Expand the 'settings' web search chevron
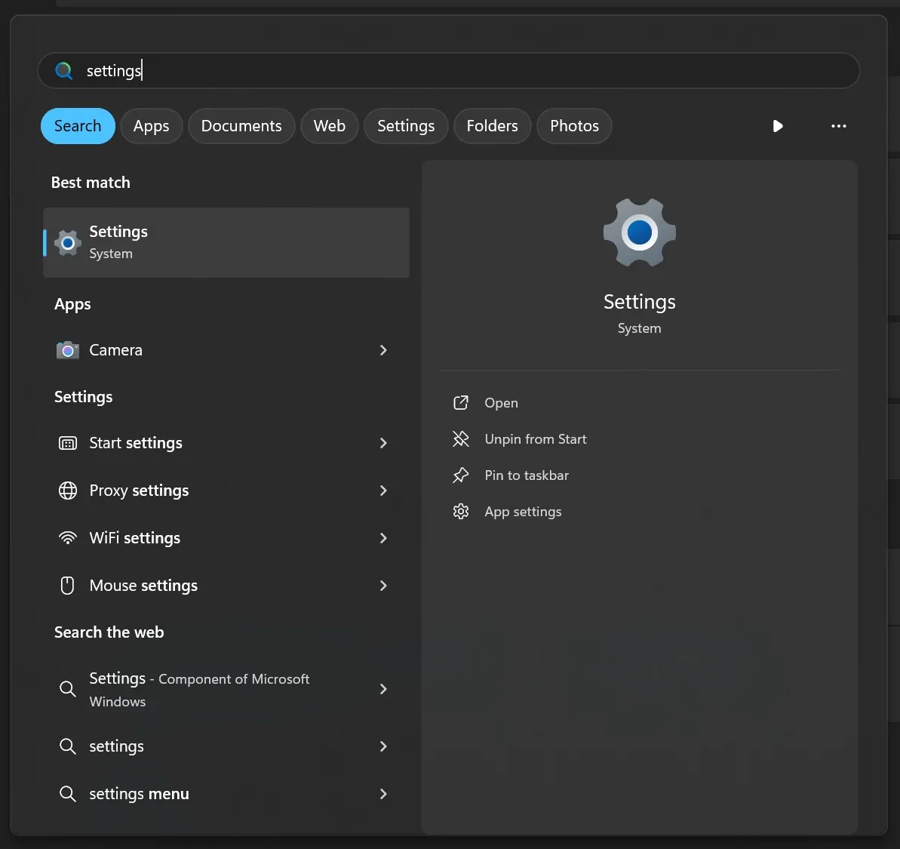Viewport: 900px width, 849px height. (x=383, y=746)
